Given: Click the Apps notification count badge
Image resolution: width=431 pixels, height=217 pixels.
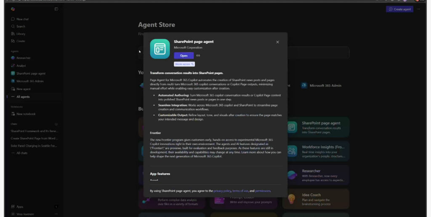Looking at the screenshot, I should pyautogui.click(x=56, y=207).
